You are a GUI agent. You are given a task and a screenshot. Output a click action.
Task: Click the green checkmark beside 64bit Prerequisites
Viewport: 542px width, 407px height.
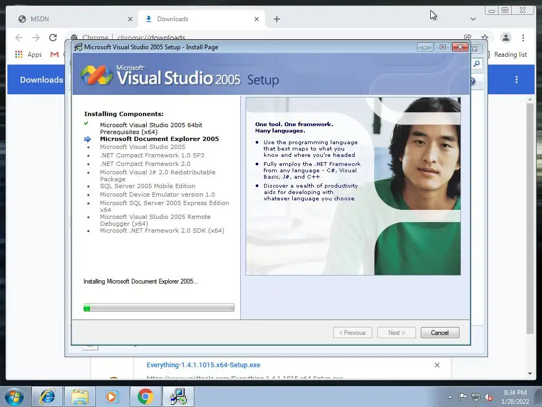86,123
